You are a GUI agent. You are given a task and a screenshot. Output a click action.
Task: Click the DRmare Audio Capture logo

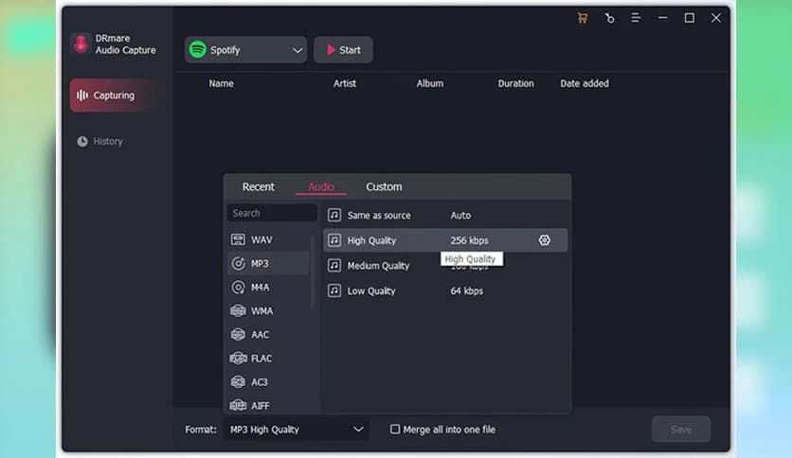[x=81, y=44]
